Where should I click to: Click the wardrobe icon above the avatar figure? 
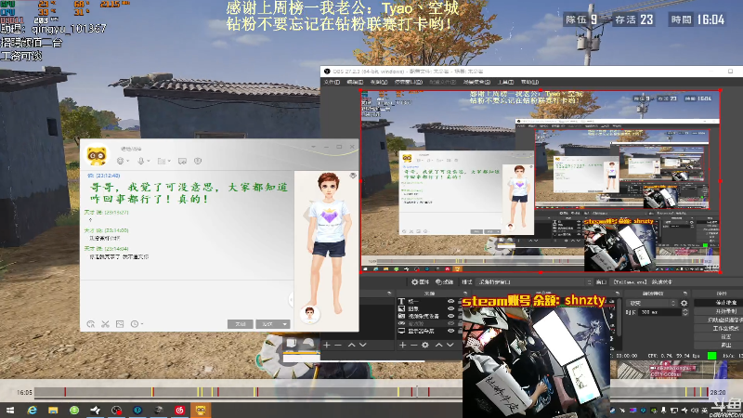(353, 176)
